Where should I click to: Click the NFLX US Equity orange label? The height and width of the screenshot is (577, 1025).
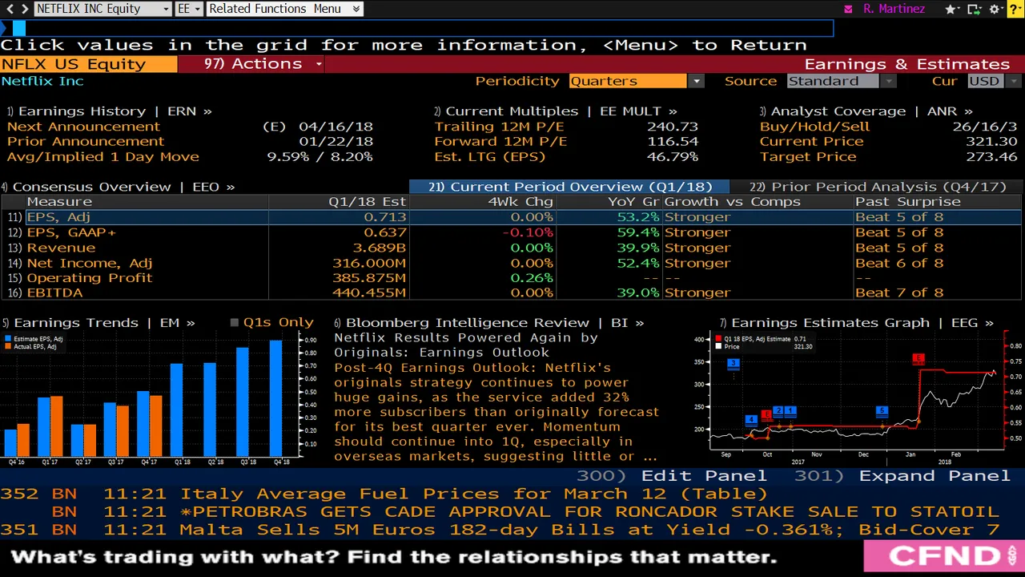[x=88, y=64]
